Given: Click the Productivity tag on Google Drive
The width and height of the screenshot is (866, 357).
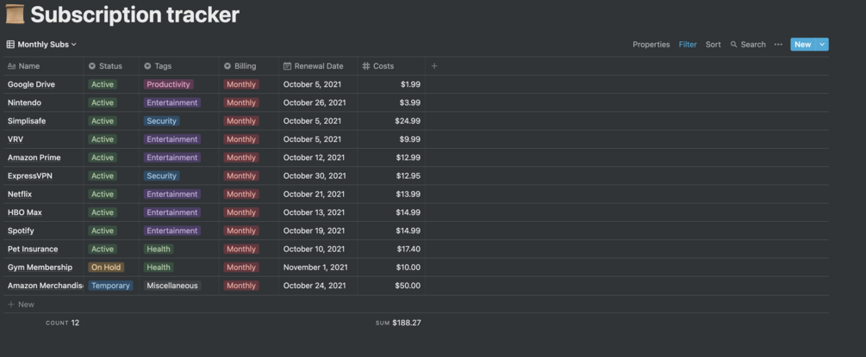Looking at the screenshot, I should pyautogui.click(x=169, y=85).
